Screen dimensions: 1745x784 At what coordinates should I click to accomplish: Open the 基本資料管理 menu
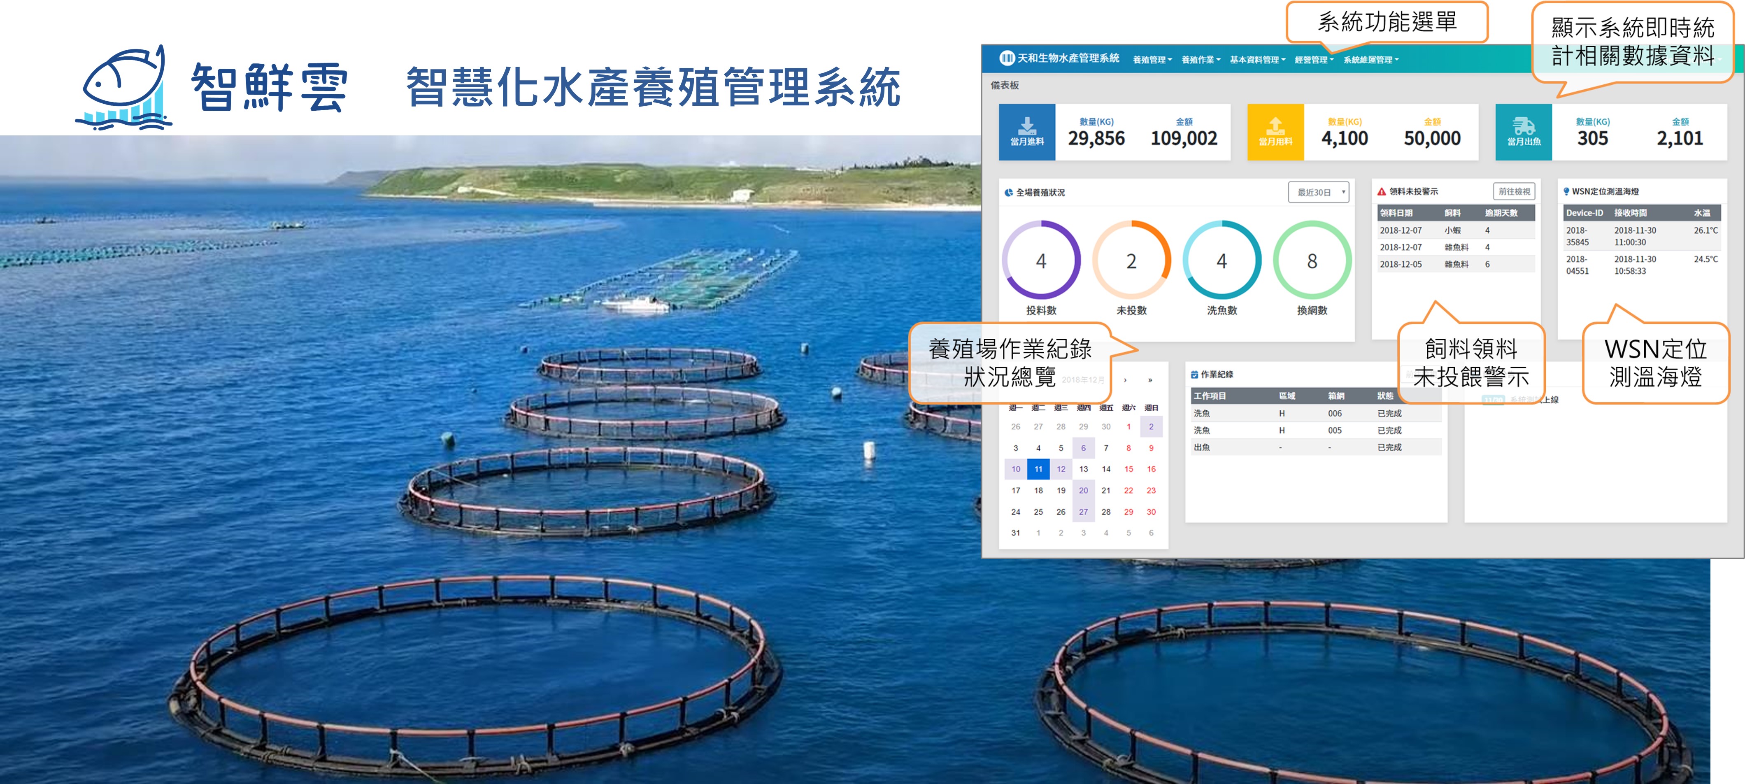point(1257,60)
